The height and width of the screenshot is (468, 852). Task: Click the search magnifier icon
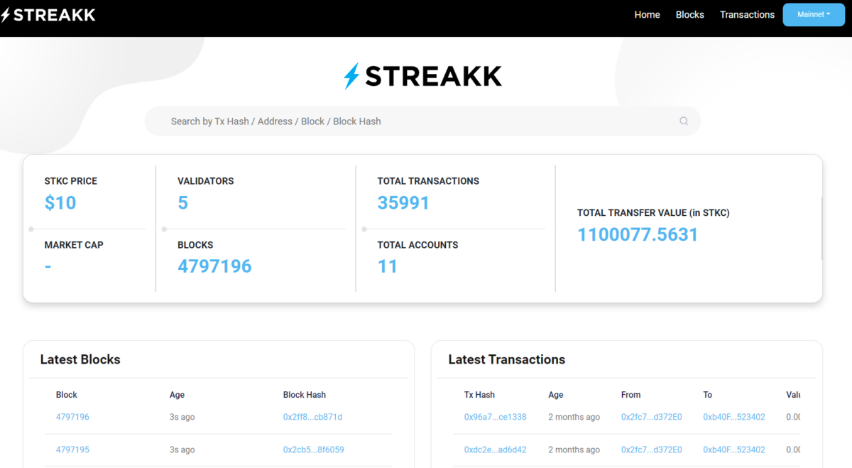683,121
